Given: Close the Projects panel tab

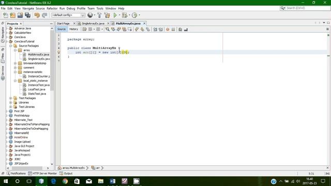Looking at the screenshot, I should [21, 24].
